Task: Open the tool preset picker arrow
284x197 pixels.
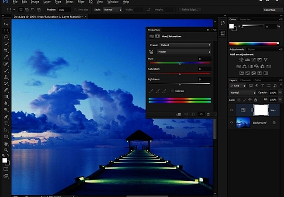Action: click(x=14, y=10)
